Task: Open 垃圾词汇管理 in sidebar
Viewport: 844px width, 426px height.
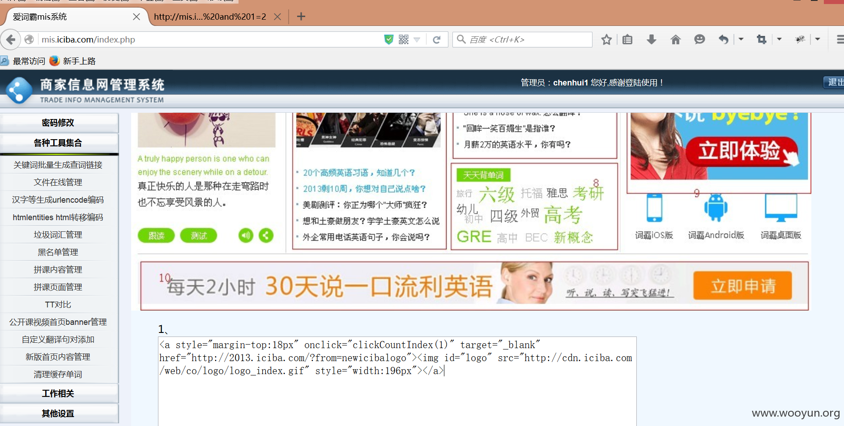Action: tap(58, 235)
